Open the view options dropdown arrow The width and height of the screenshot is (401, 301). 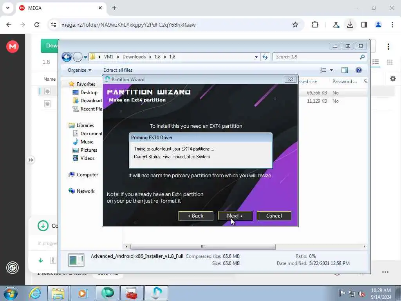331,70
